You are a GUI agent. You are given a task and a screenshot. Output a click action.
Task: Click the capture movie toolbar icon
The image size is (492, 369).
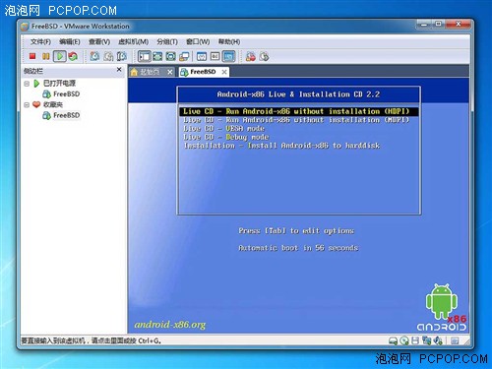264,56
